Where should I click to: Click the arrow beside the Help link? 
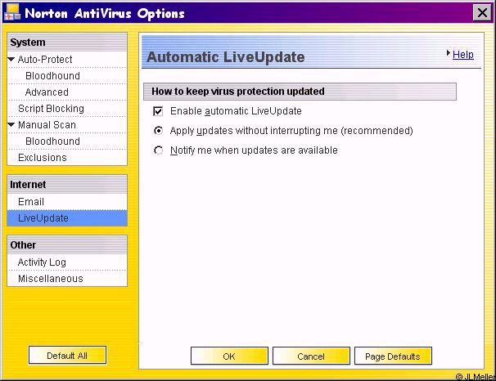(x=449, y=53)
